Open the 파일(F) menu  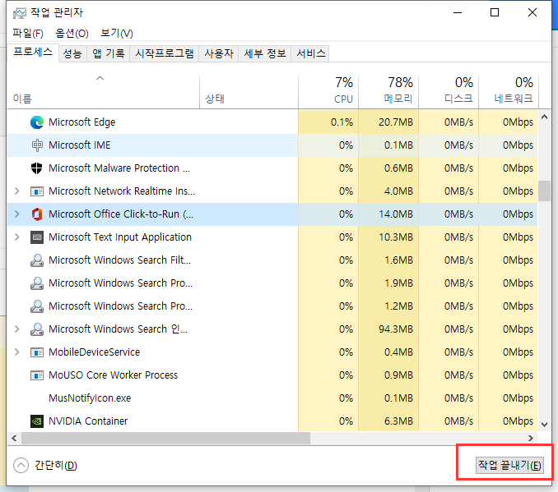point(28,34)
